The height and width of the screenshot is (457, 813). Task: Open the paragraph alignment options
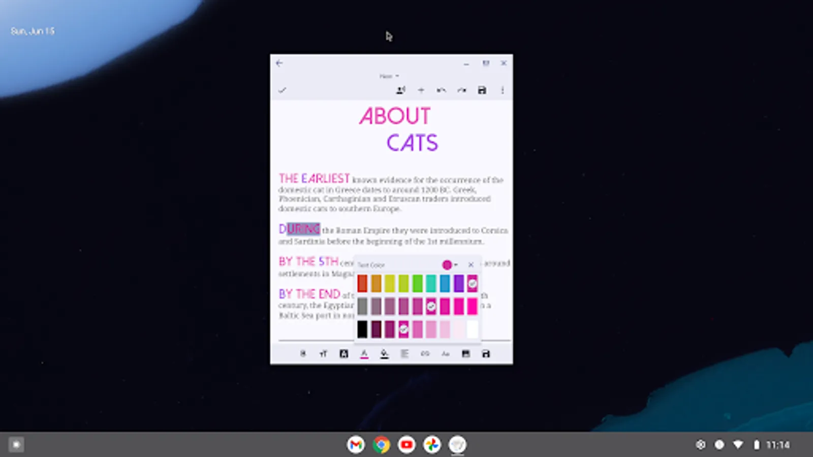point(405,354)
